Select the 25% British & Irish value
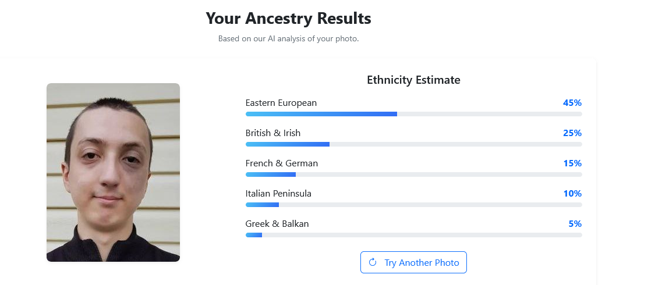This screenshot has height=285, width=655. tap(572, 133)
